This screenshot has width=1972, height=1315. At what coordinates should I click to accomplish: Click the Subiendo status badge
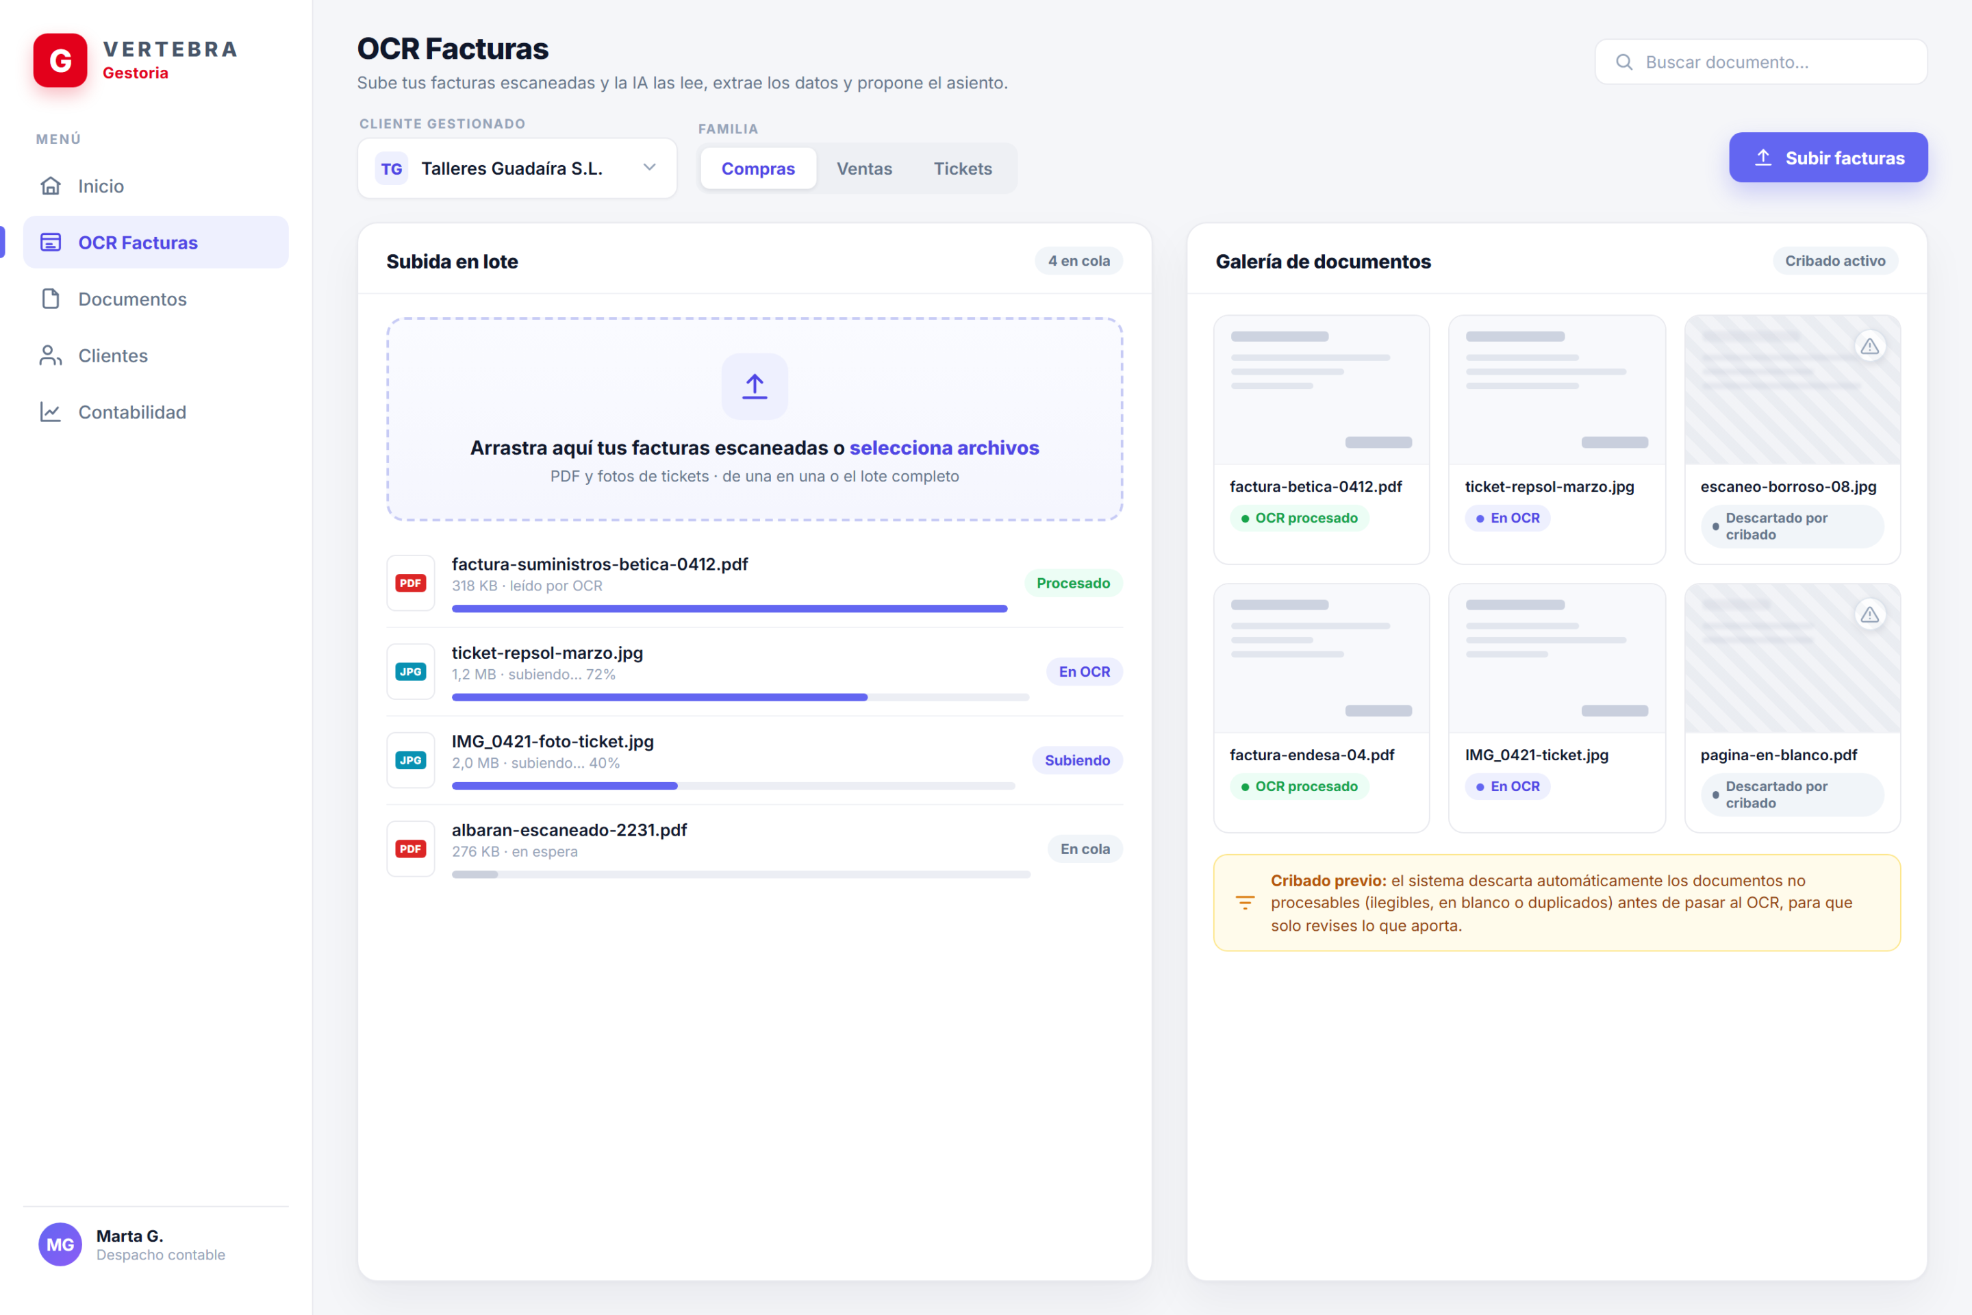click(1076, 760)
